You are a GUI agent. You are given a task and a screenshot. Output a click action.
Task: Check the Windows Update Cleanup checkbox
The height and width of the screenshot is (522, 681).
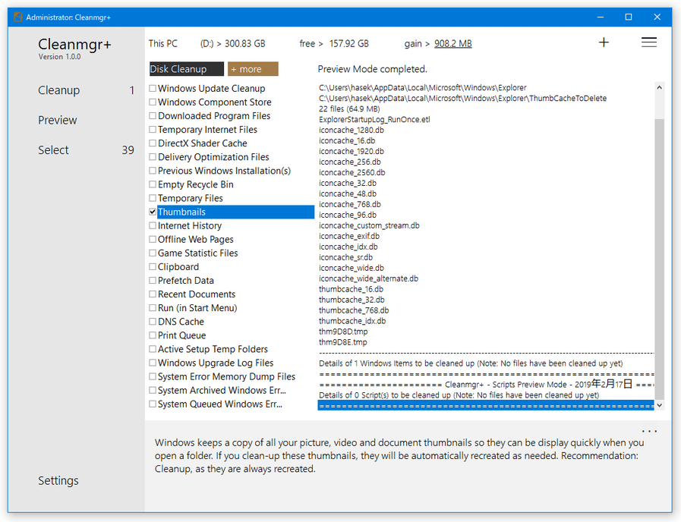(153, 89)
